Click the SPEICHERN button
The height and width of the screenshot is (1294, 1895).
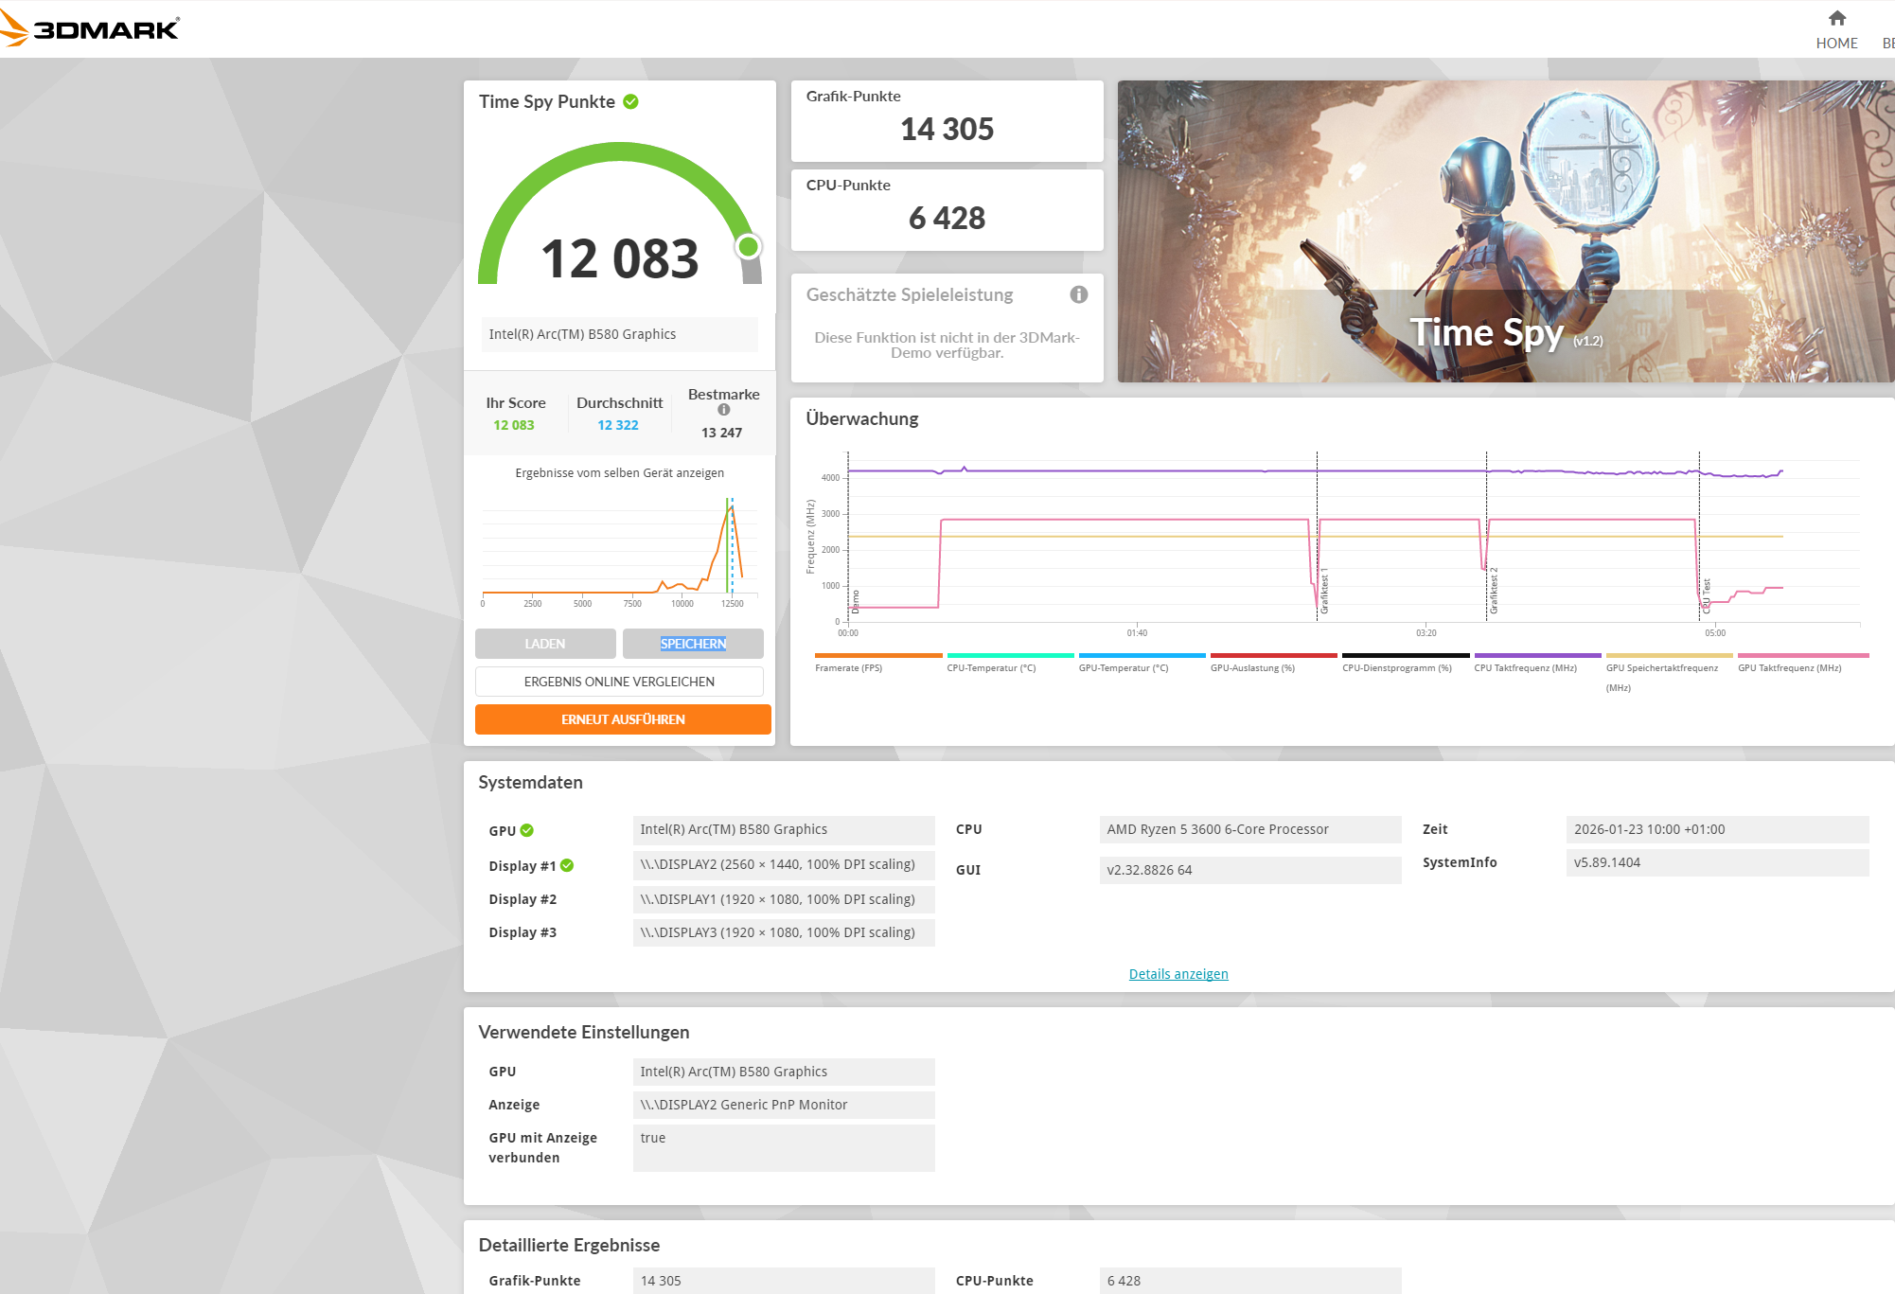point(693,644)
